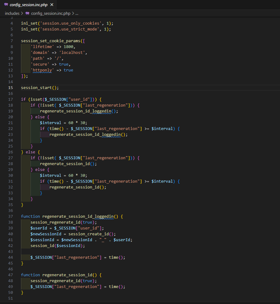Click the PHP icon in the breadcrumb bar
This screenshot has height=304, width=280.
pos(27,14)
